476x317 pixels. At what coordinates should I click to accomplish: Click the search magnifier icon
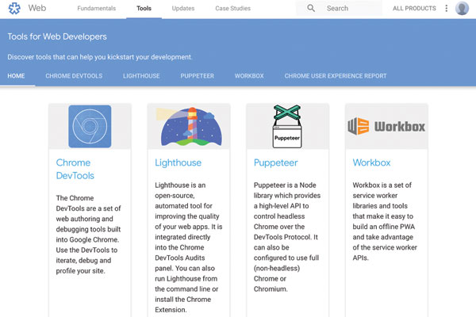tap(311, 9)
